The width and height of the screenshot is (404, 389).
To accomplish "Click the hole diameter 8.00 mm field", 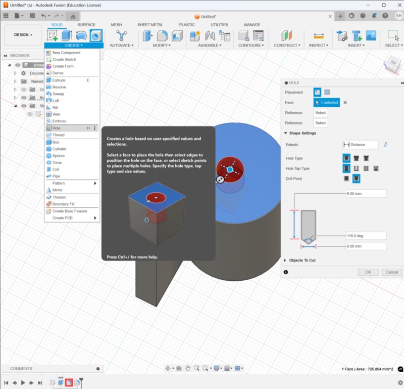I will tap(366, 246).
